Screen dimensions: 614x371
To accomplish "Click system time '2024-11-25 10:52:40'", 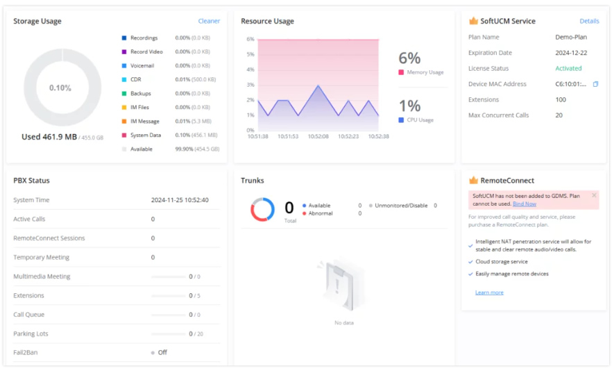I will [180, 200].
